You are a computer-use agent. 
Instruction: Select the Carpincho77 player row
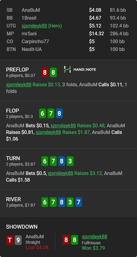click(68, 41)
